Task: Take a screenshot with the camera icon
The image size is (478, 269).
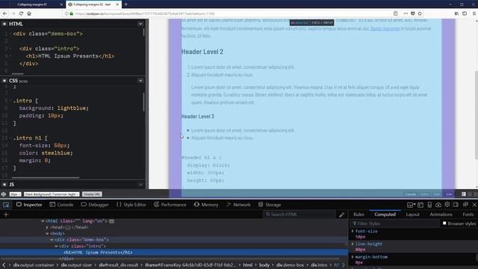Action: coord(438,205)
